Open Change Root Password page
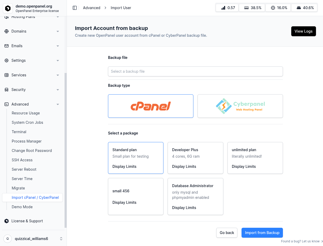The image size is (323, 246). [x=32, y=151]
